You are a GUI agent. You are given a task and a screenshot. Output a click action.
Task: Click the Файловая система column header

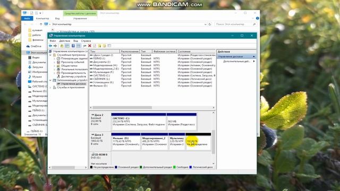click(x=164, y=51)
